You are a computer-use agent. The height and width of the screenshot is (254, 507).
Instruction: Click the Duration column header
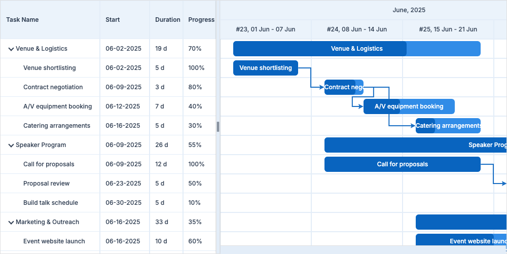(x=167, y=20)
